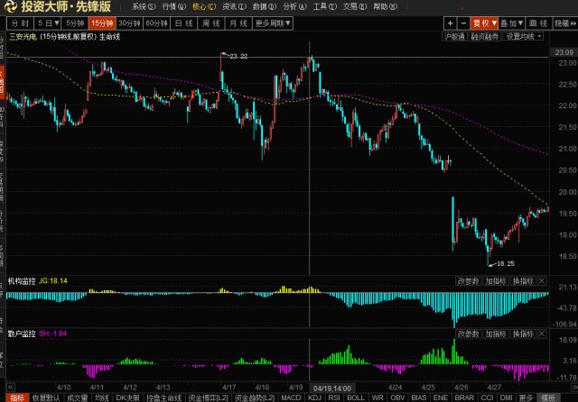The width and height of the screenshot is (578, 402).
Task: Select the BOLL indicator tab
Action: (356, 397)
